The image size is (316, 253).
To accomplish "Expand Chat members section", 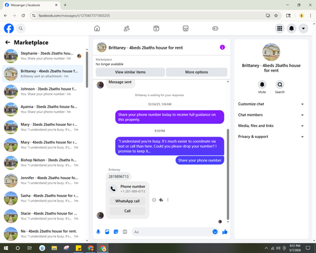I will [x=271, y=115].
